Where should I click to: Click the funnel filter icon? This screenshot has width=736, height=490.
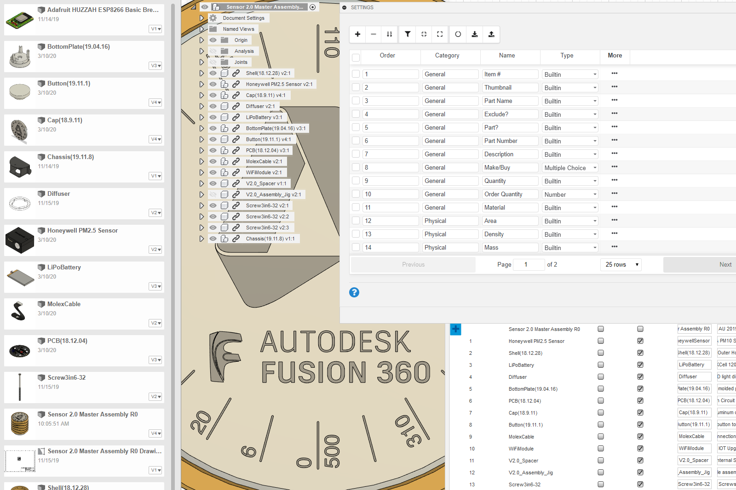[x=408, y=34]
